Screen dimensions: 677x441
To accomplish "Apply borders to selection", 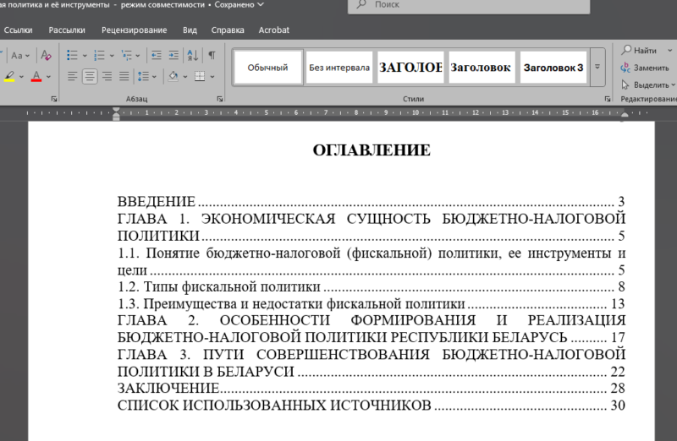I will pos(200,77).
